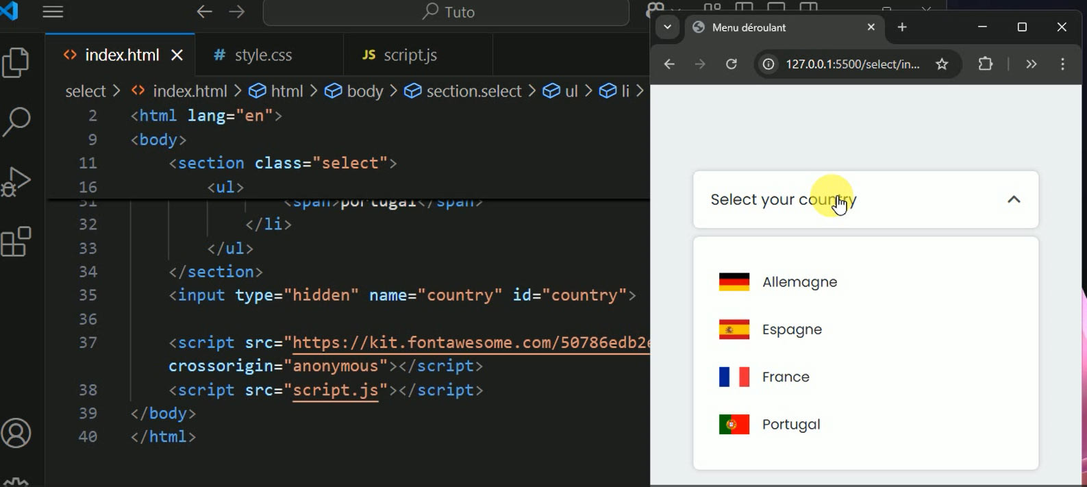Show hidden browser toolbar items chevron
Screen dimensions: 1087x487
click(1032, 64)
